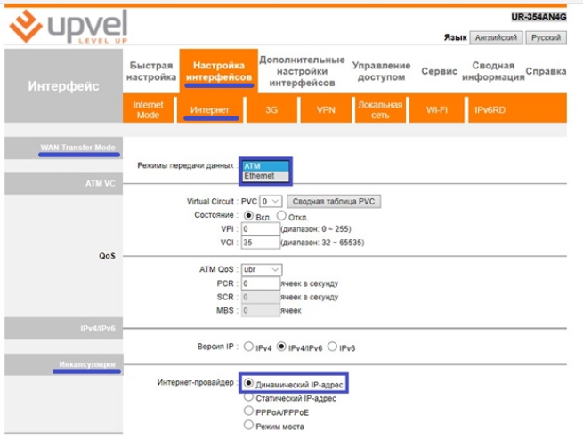583x439 pixels.
Task: Open the ATM QoS ubr dropdown
Action: tap(262, 269)
